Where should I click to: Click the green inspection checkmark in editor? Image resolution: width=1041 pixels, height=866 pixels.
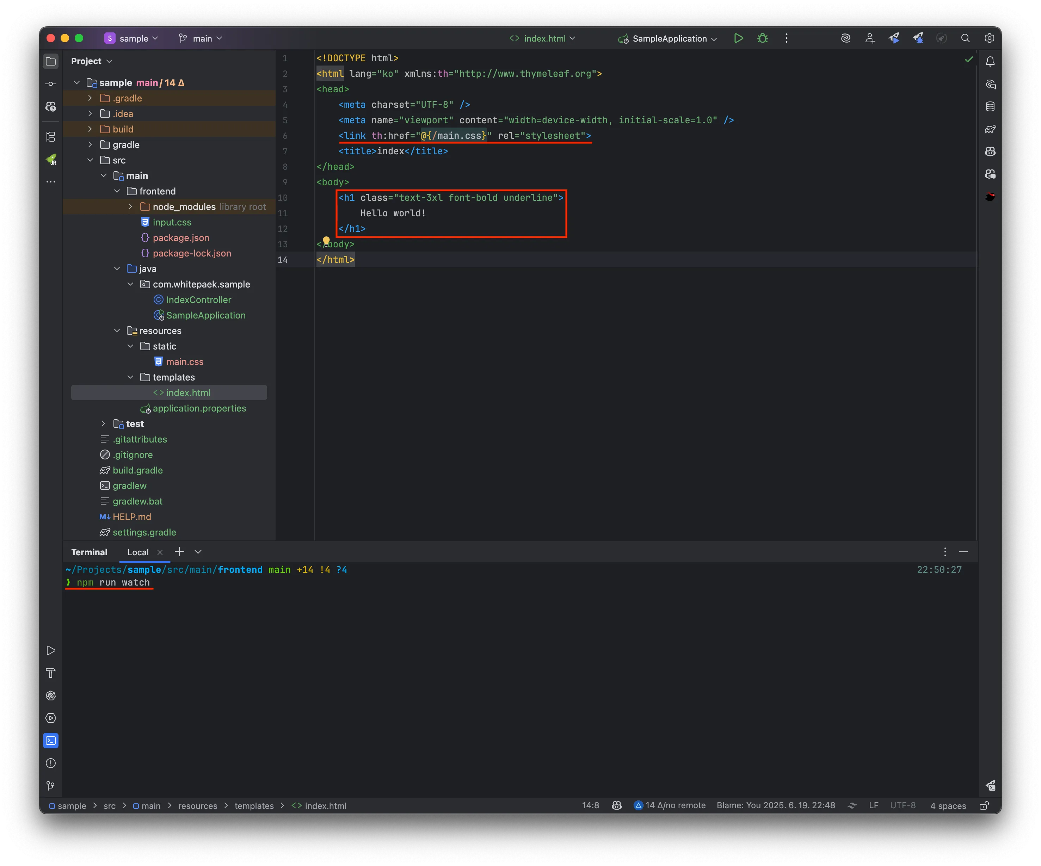[x=968, y=60]
